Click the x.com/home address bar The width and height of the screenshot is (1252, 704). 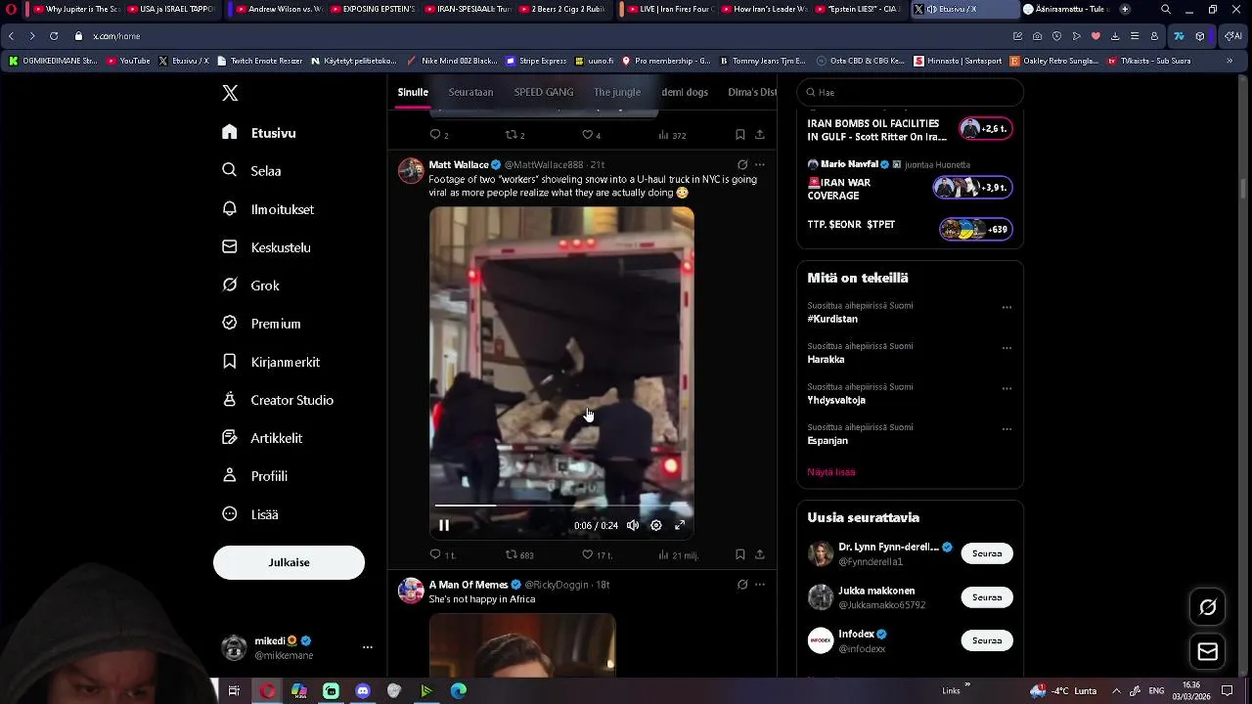click(116, 36)
